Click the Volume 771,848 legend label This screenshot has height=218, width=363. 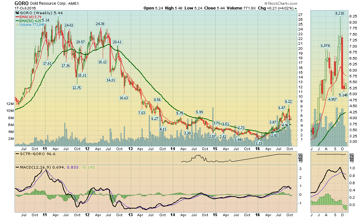click(32, 25)
